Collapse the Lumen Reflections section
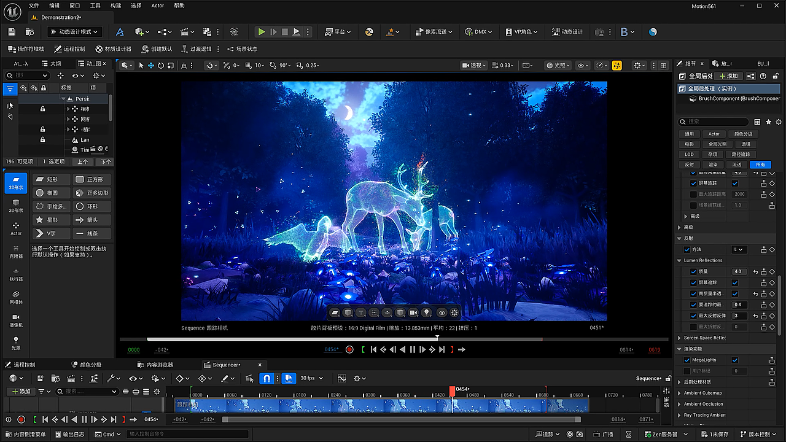The width and height of the screenshot is (786, 442). pos(679,260)
